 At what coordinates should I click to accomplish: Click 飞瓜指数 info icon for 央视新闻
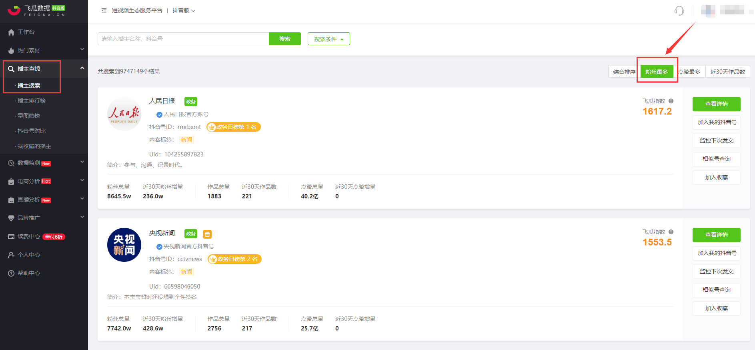pyautogui.click(x=671, y=232)
